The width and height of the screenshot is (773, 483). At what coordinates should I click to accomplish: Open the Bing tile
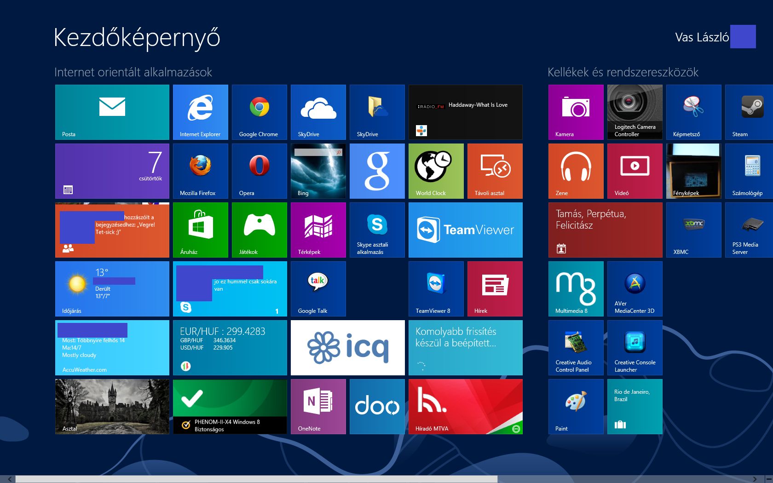point(318,171)
